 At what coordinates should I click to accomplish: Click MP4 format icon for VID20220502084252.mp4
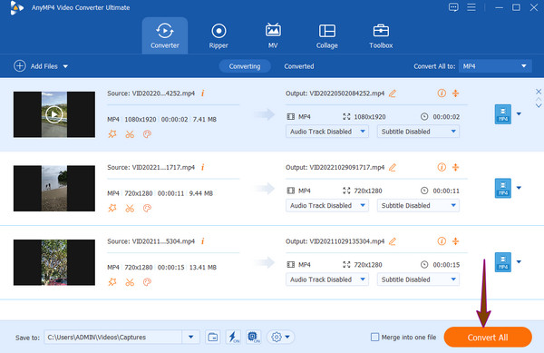pyautogui.click(x=502, y=114)
